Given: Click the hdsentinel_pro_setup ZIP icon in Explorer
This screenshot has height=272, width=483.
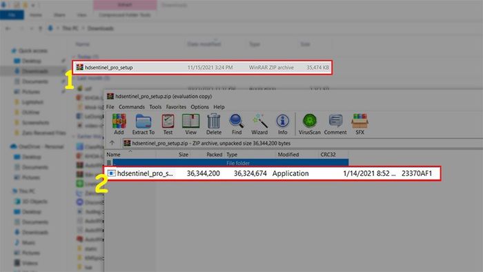Looking at the screenshot, I should (80, 67).
